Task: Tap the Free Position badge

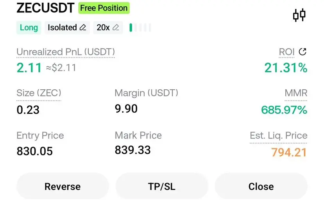Action: 104,8
